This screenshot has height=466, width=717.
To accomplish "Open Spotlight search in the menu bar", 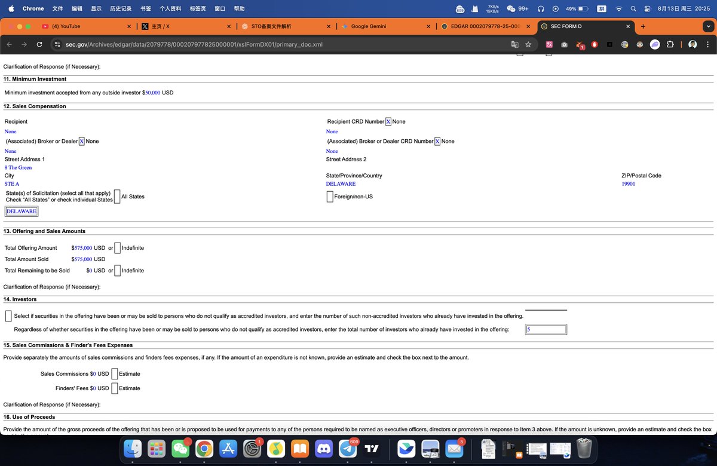I will tap(633, 9).
